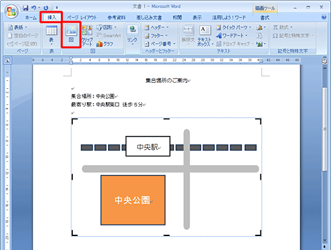Open Word Help question mark
331x250 pixels.
[324, 17]
